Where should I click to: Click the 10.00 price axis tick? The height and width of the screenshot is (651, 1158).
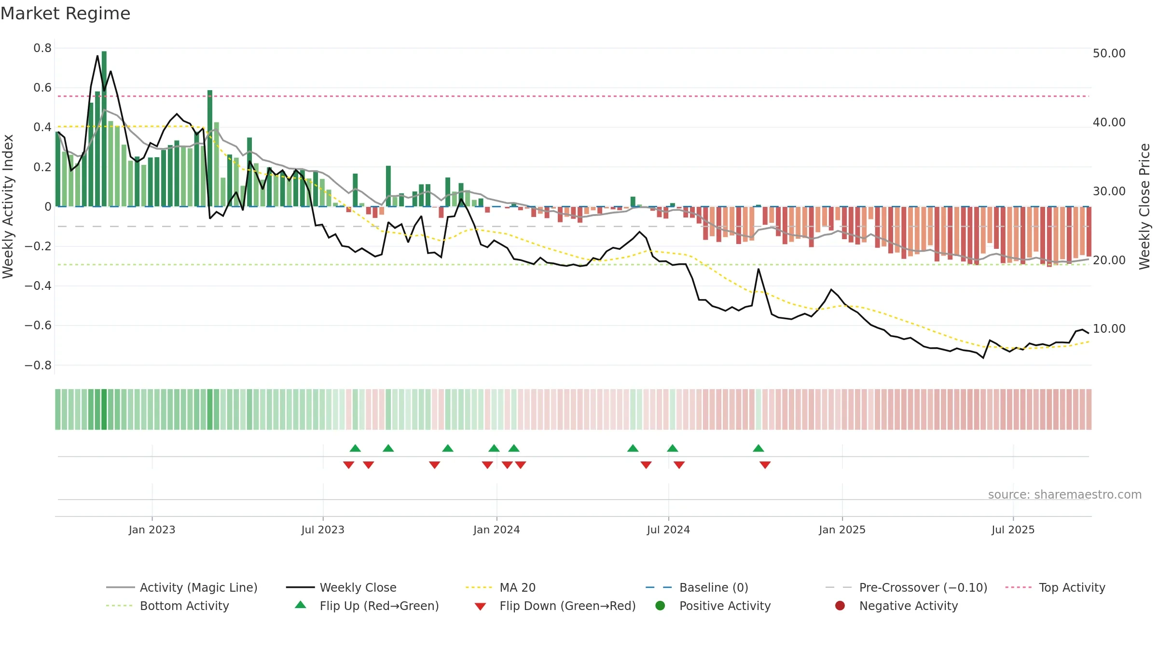[1109, 328]
